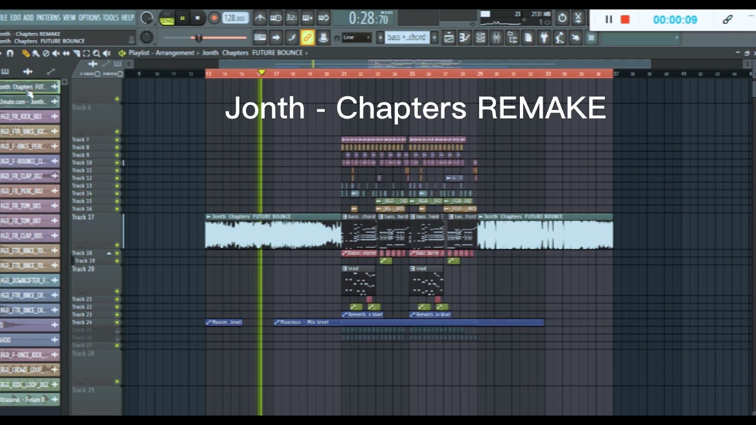This screenshot has width=756, height=425.
Task: Open the ADD menu
Action: [28, 18]
